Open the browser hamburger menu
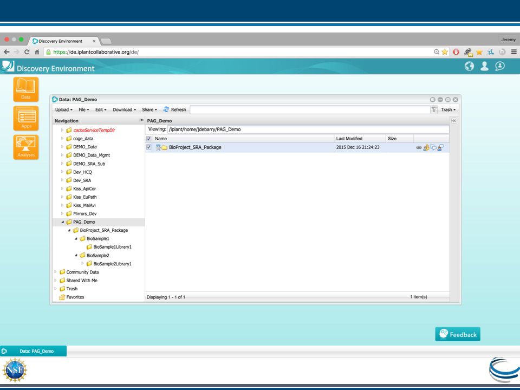The width and height of the screenshot is (520, 390). [x=513, y=52]
